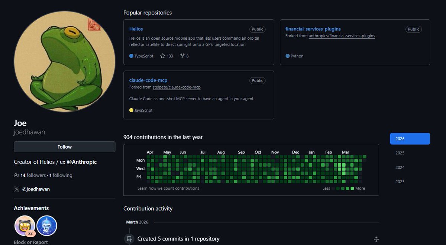The height and width of the screenshot is (245, 446).
Task: Open the claude-code-mcp repository
Action: coord(149,80)
